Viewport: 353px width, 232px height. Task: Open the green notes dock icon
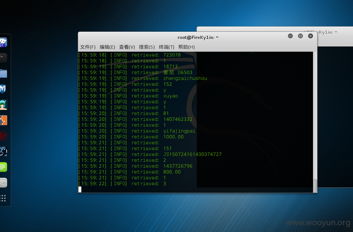tap(3, 167)
